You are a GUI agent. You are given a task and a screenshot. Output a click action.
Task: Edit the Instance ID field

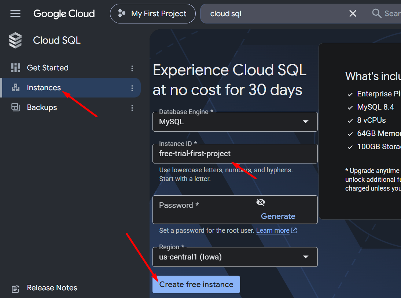(235, 154)
